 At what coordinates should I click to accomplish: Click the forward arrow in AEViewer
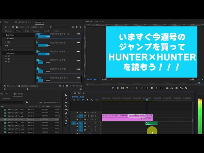point(9,27)
